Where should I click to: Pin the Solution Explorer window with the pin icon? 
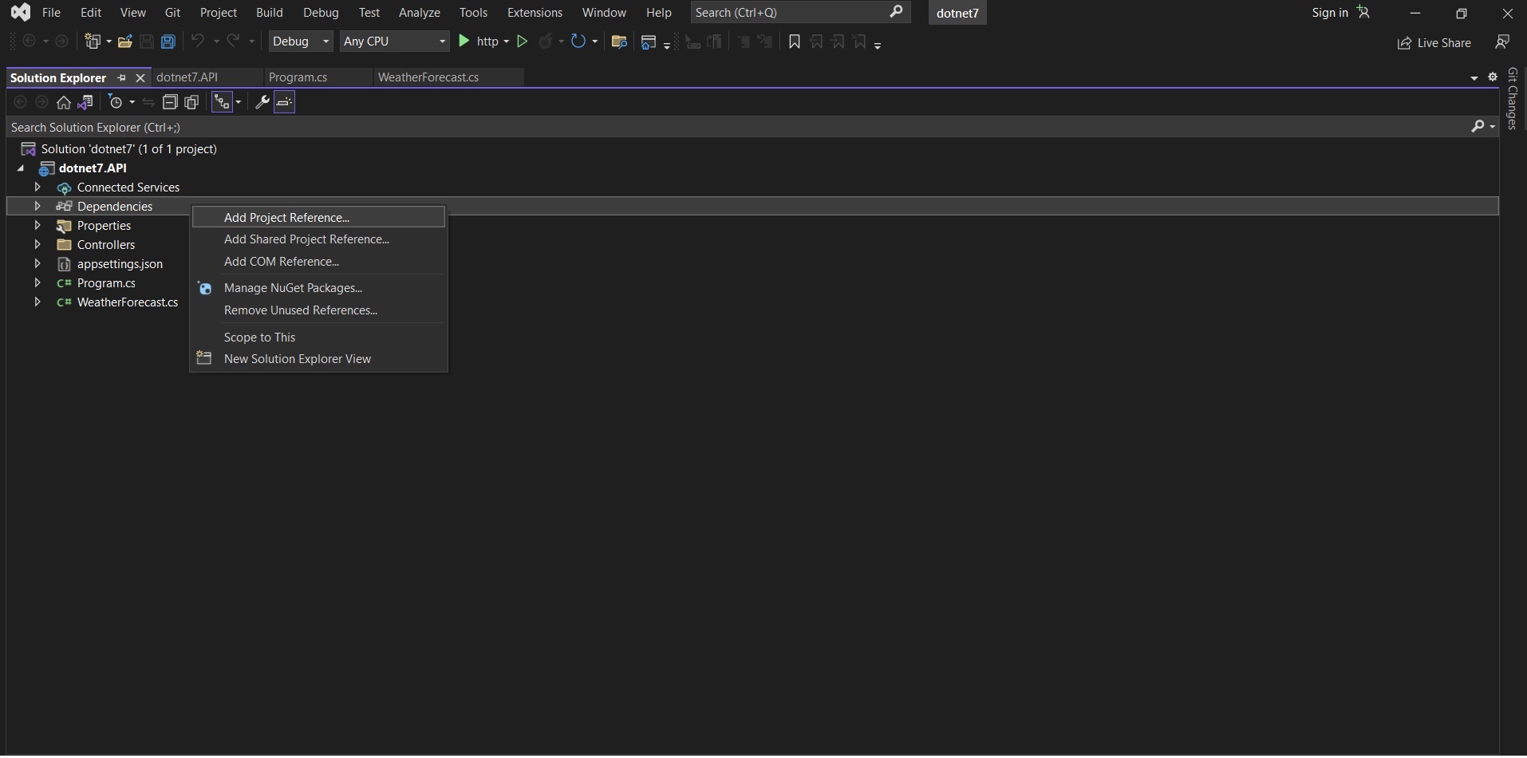pos(122,78)
